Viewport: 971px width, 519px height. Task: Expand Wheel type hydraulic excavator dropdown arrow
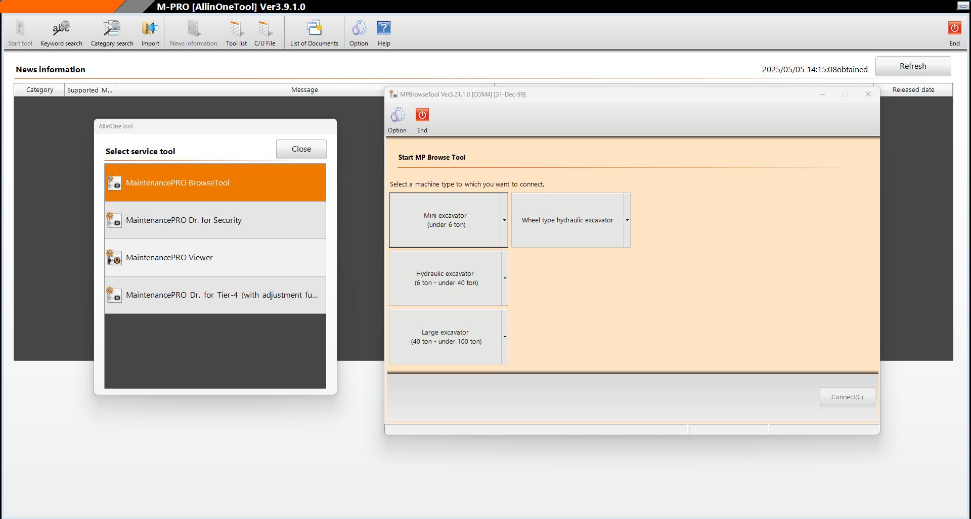point(627,220)
